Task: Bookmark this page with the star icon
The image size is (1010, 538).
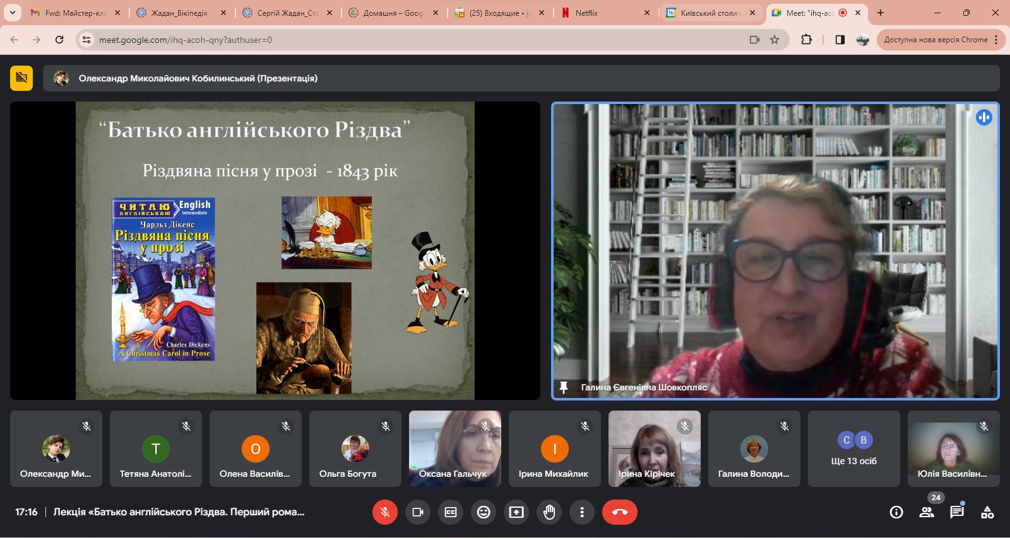Action: coord(775,40)
